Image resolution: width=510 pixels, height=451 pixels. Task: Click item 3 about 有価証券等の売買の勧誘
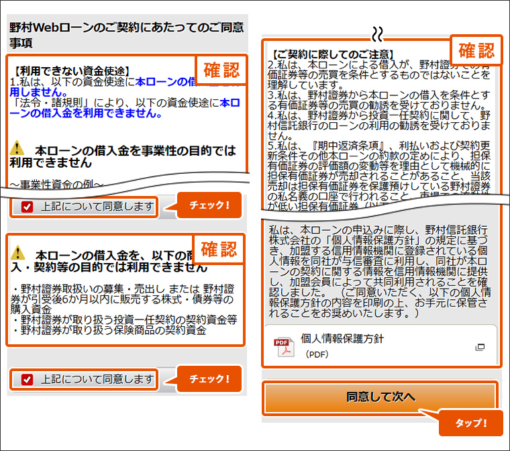pos(379,101)
